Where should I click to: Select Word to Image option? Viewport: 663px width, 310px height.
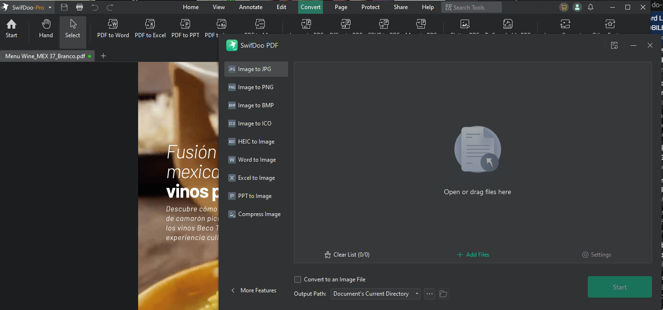pos(256,160)
